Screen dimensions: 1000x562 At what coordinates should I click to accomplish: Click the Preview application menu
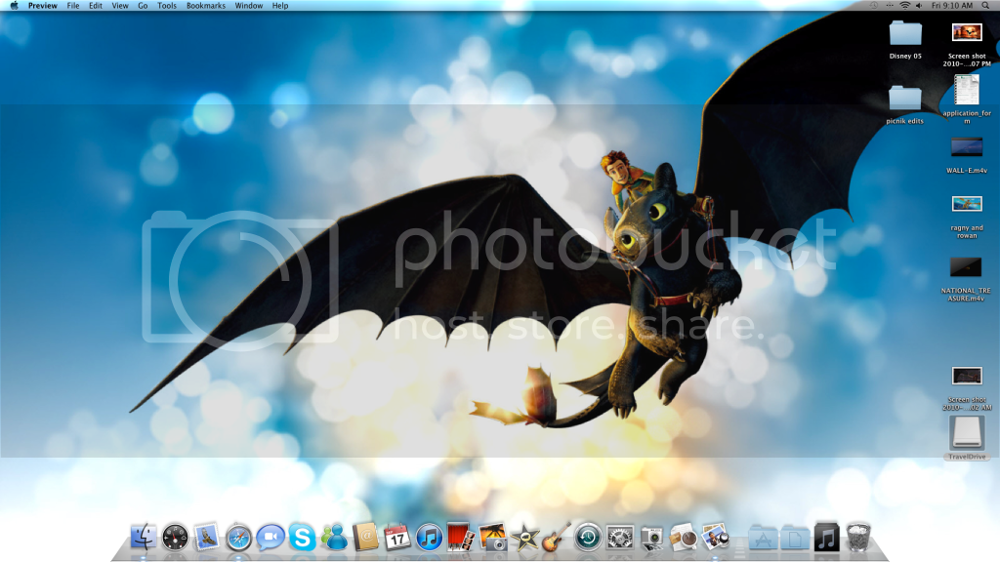pyautogui.click(x=42, y=6)
